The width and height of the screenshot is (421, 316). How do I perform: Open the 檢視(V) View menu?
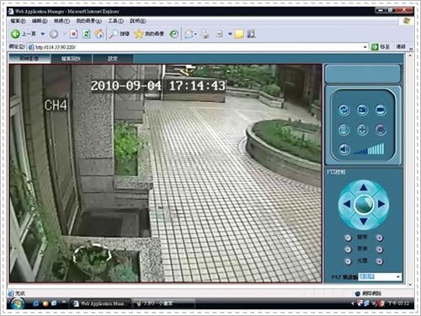tap(61, 21)
